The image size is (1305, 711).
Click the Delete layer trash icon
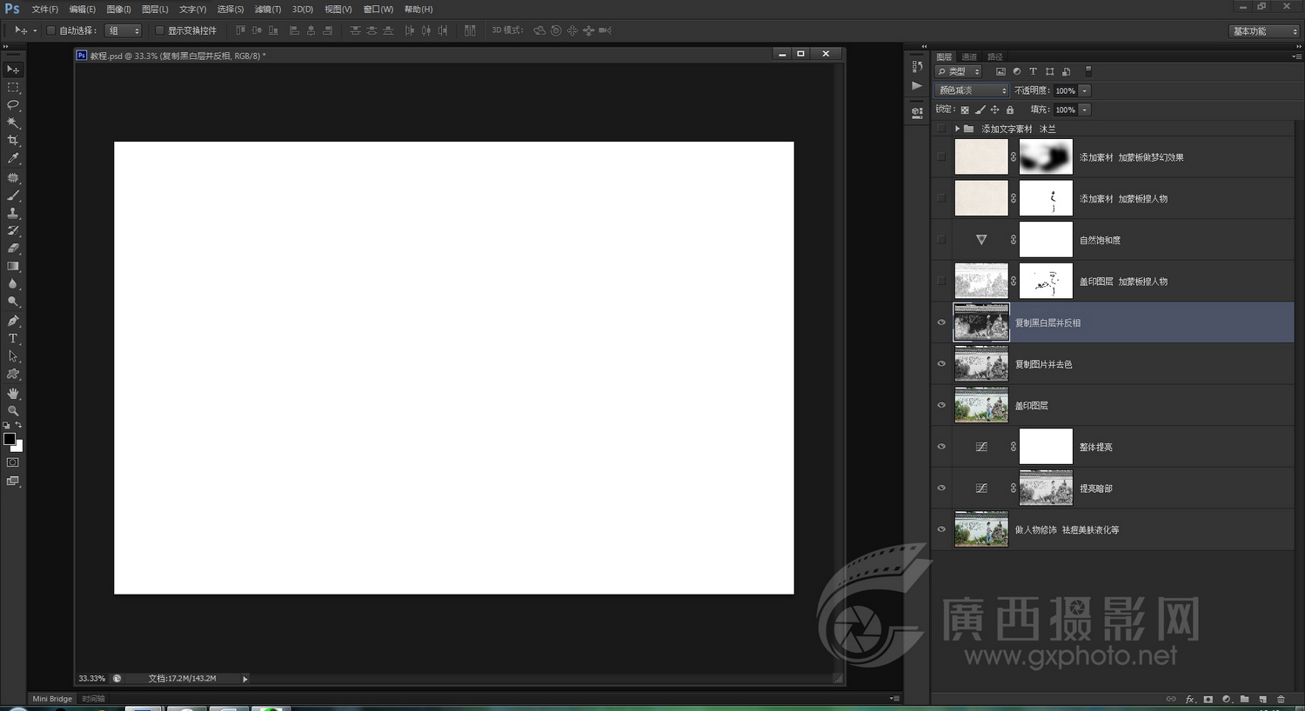tap(1281, 699)
